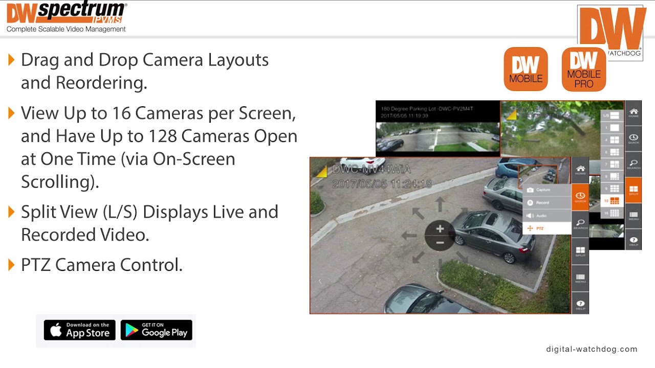Tap HELP in the front phone sidebar
Image resolution: width=655 pixels, height=368 pixels.
[x=580, y=304]
